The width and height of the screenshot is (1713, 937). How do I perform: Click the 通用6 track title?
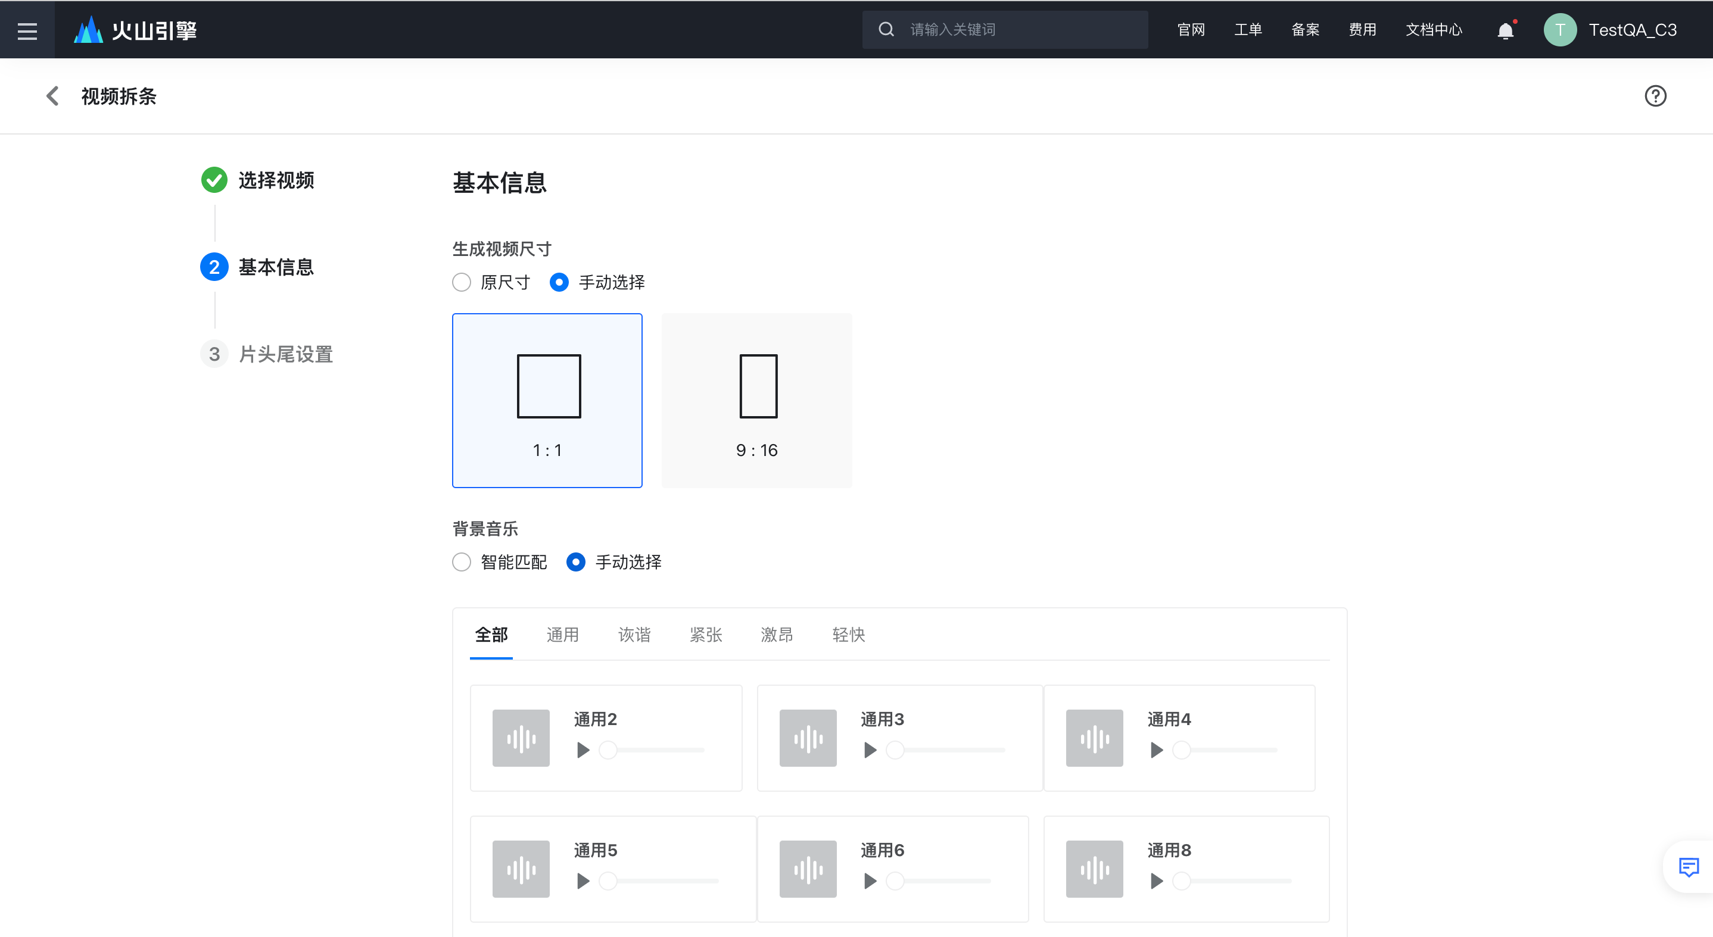tap(883, 850)
